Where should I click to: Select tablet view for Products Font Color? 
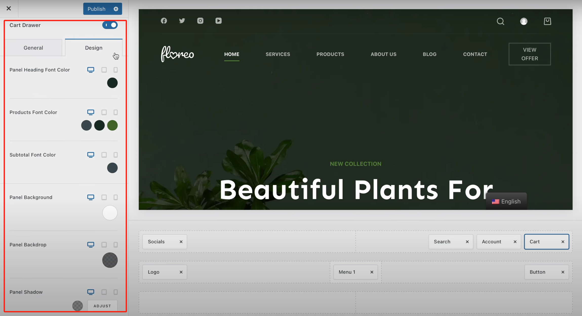point(104,112)
